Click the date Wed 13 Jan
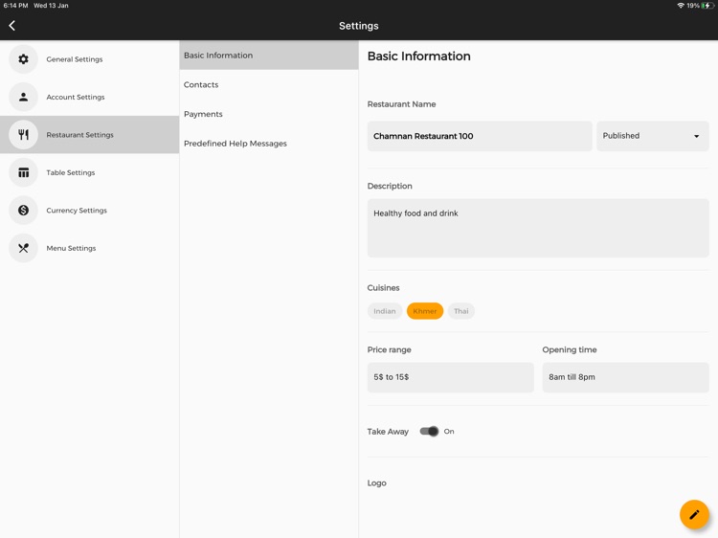The image size is (718, 538). point(51,6)
